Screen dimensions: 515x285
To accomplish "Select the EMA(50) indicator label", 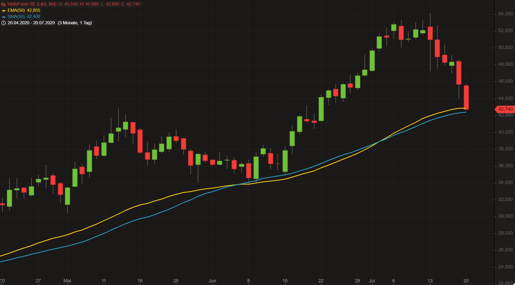I will [16, 10].
